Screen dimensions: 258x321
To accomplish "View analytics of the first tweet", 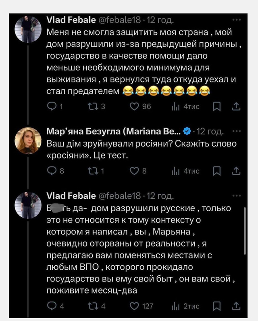I will (176, 107).
